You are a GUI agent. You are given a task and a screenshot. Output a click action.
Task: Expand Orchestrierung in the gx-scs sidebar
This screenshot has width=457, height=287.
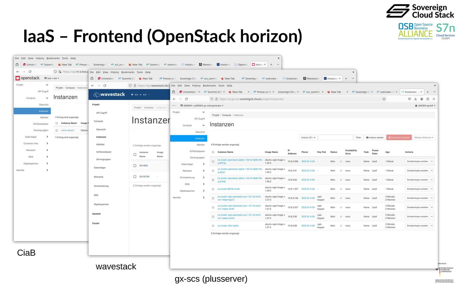click(204, 178)
